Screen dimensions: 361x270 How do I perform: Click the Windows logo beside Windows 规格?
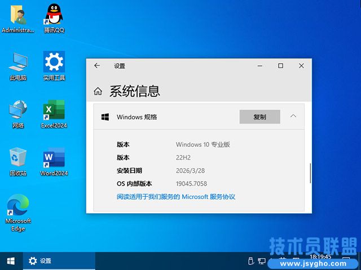pos(105,117)
